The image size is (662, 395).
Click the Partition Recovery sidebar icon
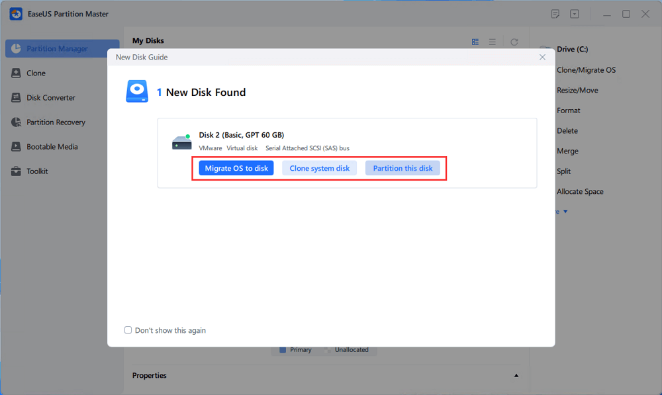tap(16, 122)
